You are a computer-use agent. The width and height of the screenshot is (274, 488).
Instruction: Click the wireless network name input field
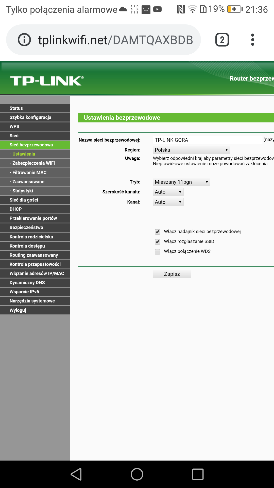click(x=208, y=140)
